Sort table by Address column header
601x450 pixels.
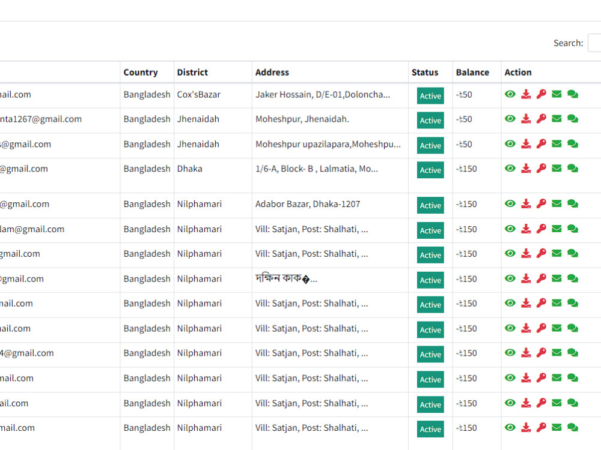point(330,73)
